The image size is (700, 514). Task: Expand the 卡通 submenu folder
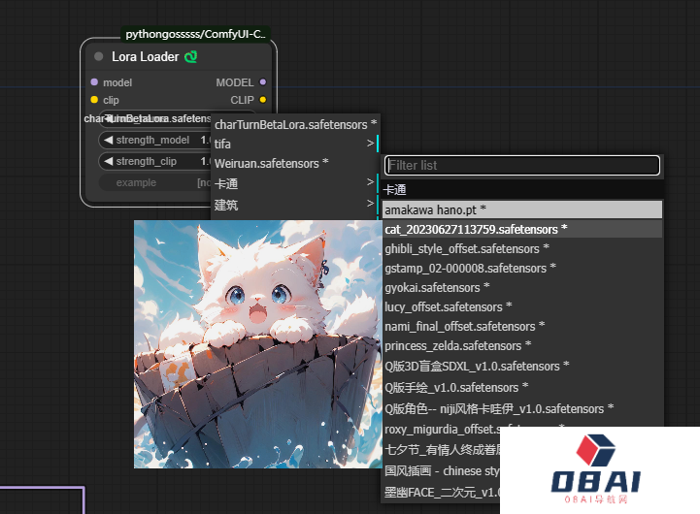coord(295,183)
